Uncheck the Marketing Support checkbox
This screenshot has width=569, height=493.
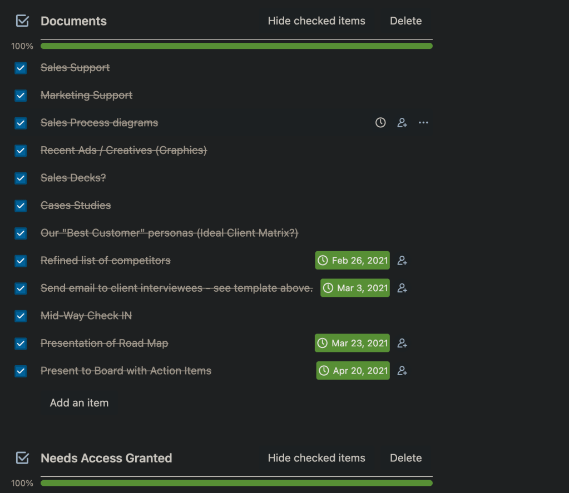(x=21, y=96)
